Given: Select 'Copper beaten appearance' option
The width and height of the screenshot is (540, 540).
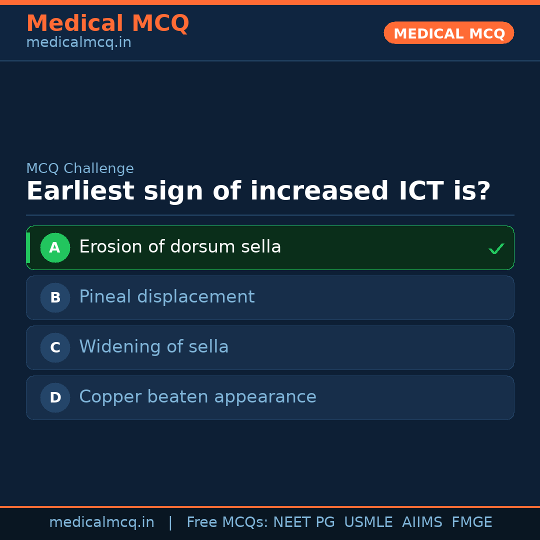Looking at the screenshot, I should [x=197, y=397].
